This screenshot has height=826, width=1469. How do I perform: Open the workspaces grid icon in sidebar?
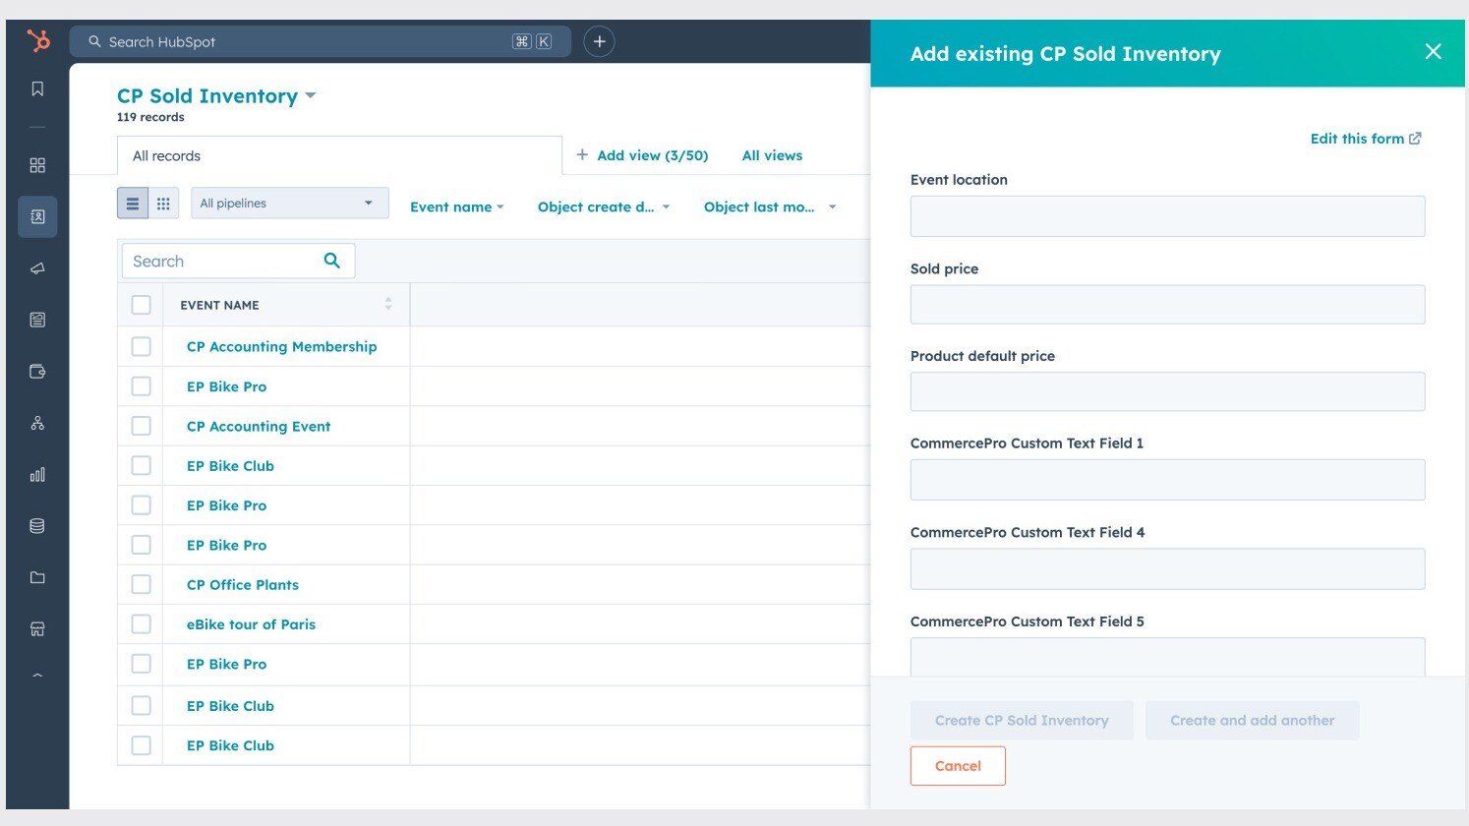[x=37, y=165]
